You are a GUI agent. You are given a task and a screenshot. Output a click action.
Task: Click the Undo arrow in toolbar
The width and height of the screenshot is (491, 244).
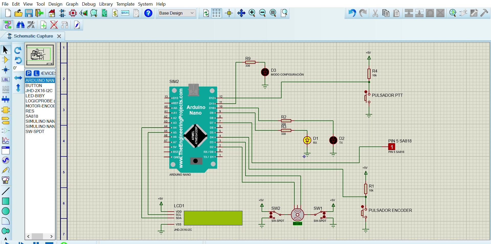(352, 13)
